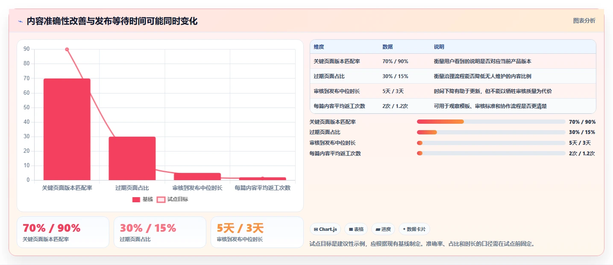Viewport: 613px width, 265px height.
Task: Open the Chart.js tag
Action: click(325, 229)
